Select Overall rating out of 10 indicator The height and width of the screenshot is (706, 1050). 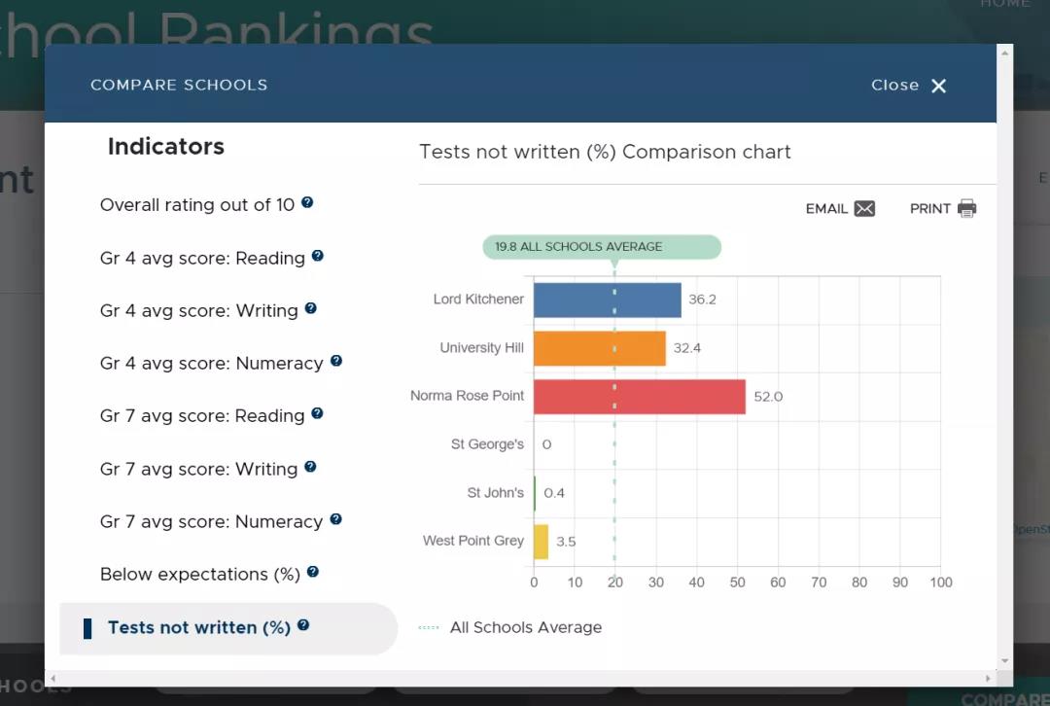196,205
